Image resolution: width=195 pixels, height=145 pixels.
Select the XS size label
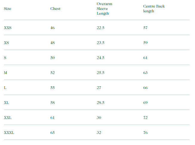point(6,43)
